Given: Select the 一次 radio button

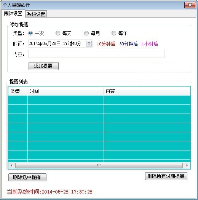Looking at the screenshot, I should tap(30, 33).
